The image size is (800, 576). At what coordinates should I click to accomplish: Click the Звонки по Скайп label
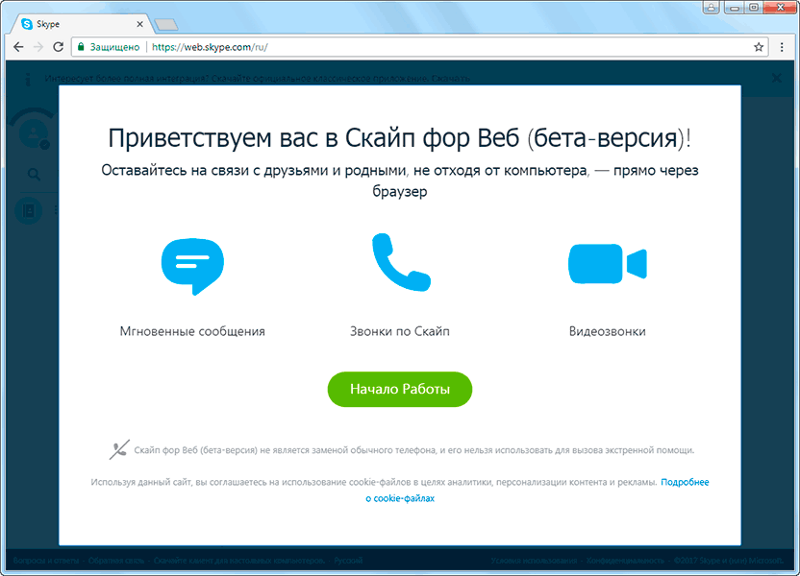[x=400, y=331]
